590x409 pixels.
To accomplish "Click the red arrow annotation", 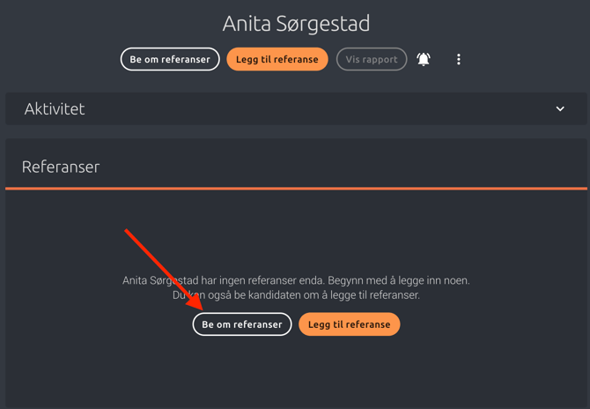I will 163,268.
